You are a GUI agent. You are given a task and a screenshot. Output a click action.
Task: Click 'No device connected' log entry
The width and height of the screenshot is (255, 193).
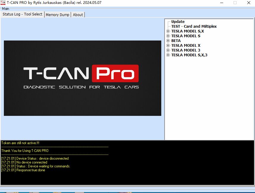24,162
